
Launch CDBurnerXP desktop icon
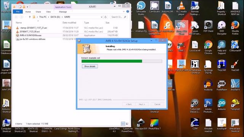click(x=235, y=46)
